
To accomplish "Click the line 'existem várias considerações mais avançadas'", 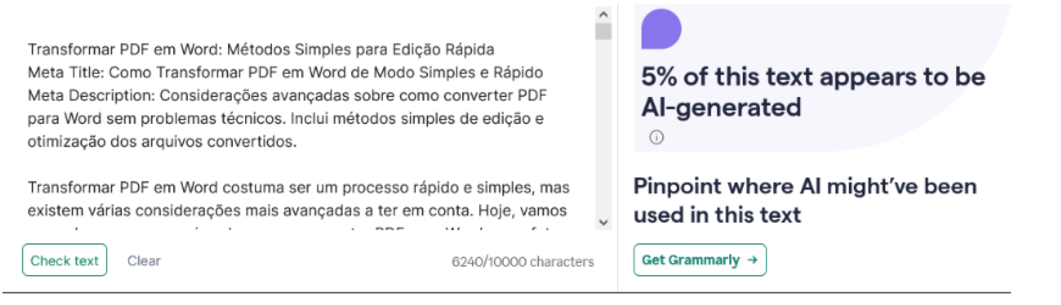I will 296,210.
